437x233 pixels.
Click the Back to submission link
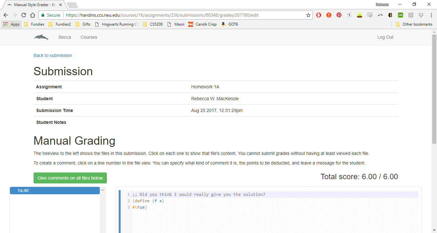[x=53, y=55]
